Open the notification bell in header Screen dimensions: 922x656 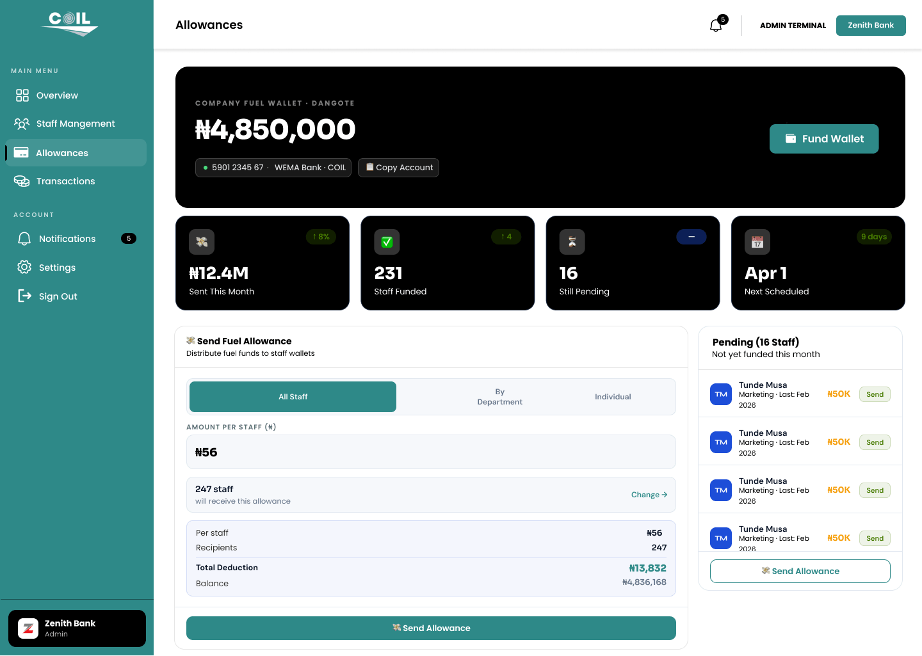(716, 26)
